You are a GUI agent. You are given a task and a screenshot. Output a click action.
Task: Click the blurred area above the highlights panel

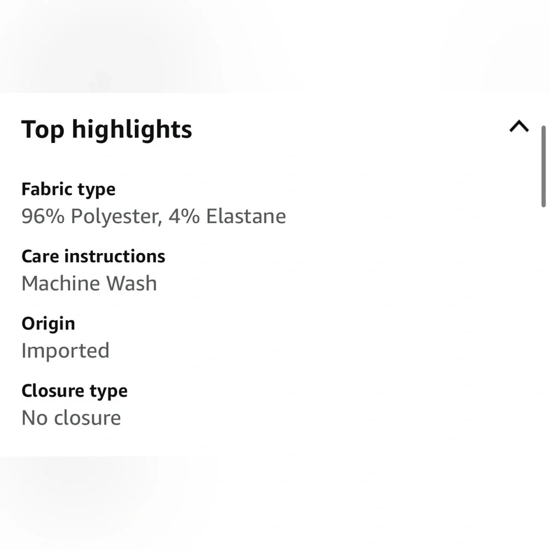tap(275, 44)
